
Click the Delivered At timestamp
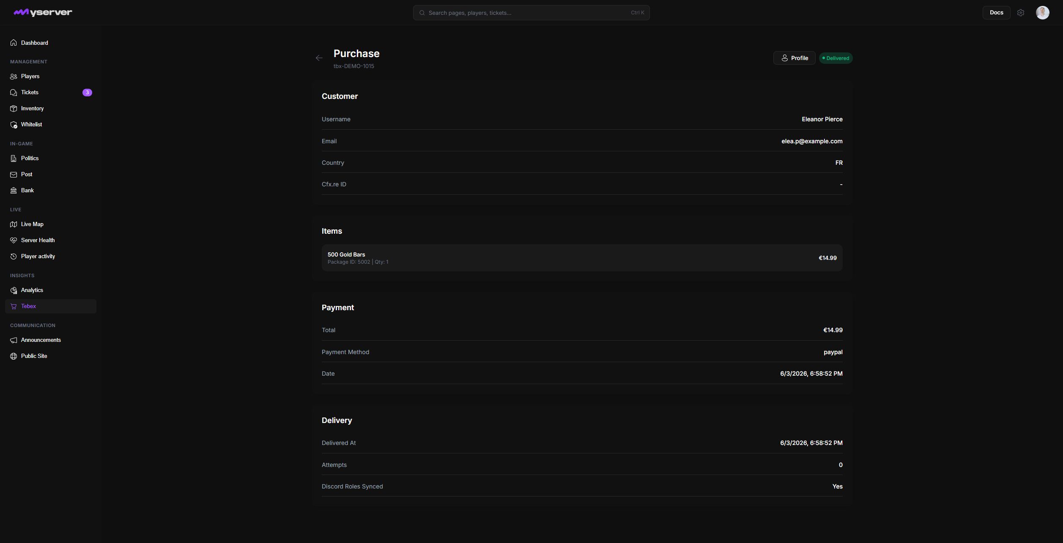[x=811, y=443]
